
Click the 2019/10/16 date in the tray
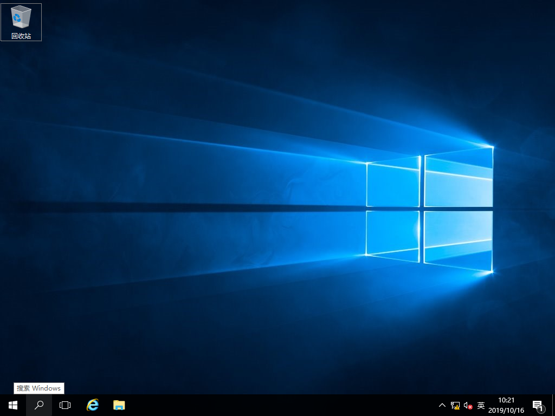[x=506, y=411]
